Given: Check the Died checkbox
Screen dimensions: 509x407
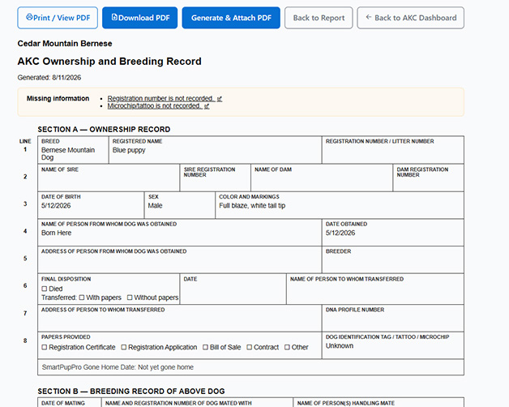Looking at the screenshot, I should point(45,289).
